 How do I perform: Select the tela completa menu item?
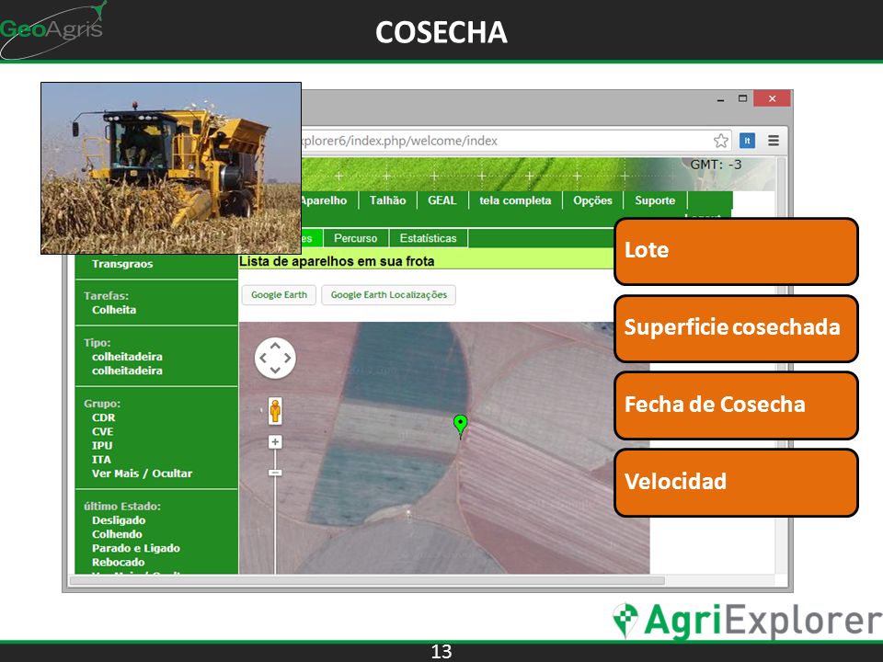point(515,200)
